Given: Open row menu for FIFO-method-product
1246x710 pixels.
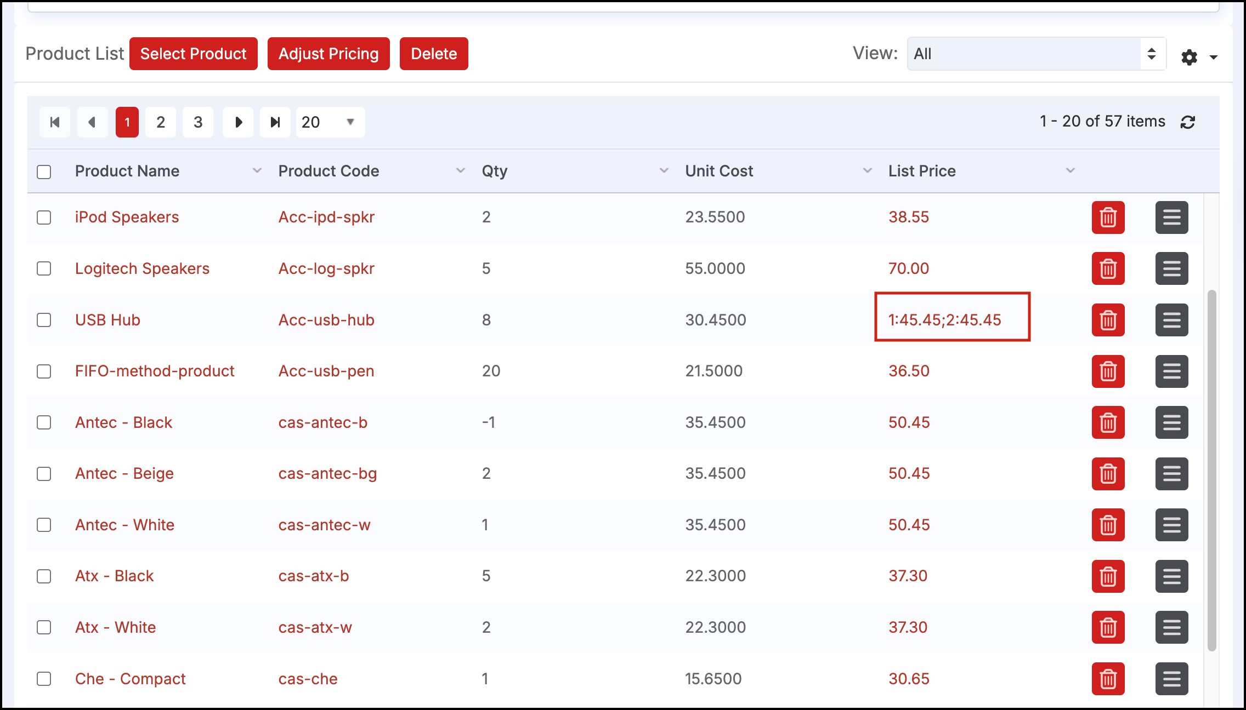Looking at the screenshot, I should coord(1171,371).
